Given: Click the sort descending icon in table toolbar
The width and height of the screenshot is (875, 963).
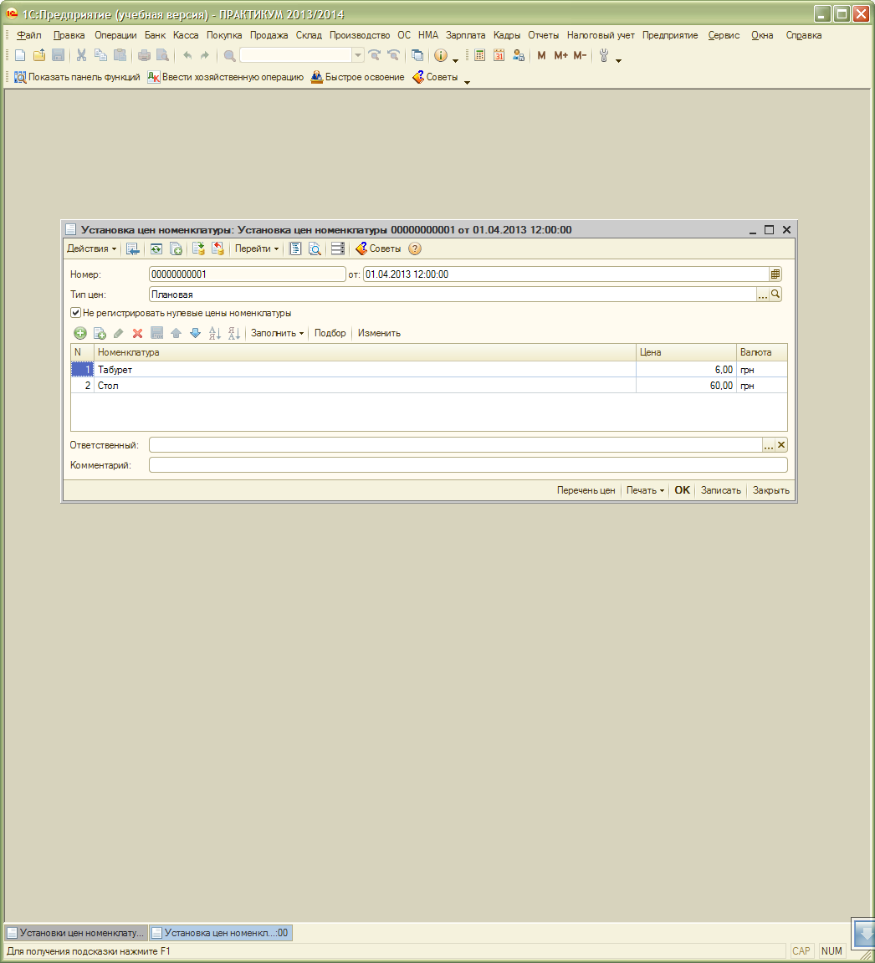Looking at the screenshot, I should [x=234, y=334].
